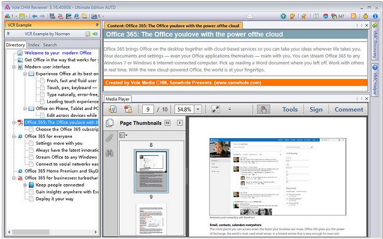Click the blue help icon above VMC Helper
This screenshot has height=239, width=383.
coord(375,67)
